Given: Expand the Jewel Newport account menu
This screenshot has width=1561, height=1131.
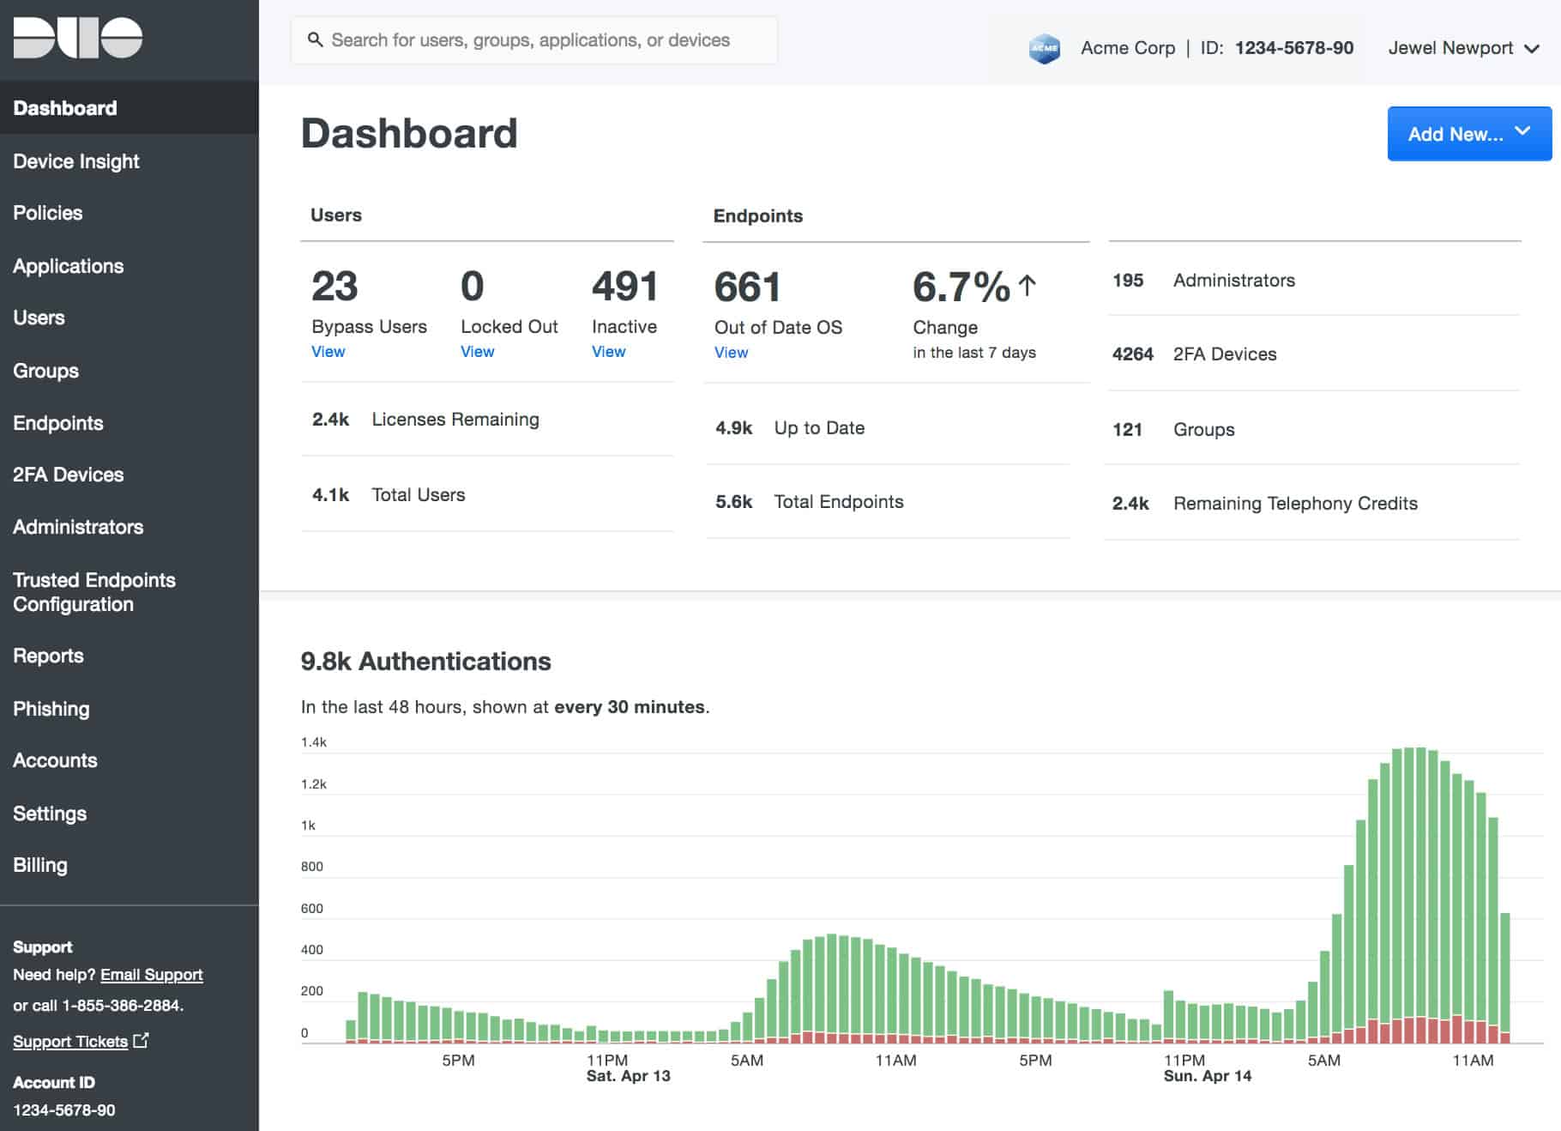Looking at the screenshot, I should (x=1463, y=48).
